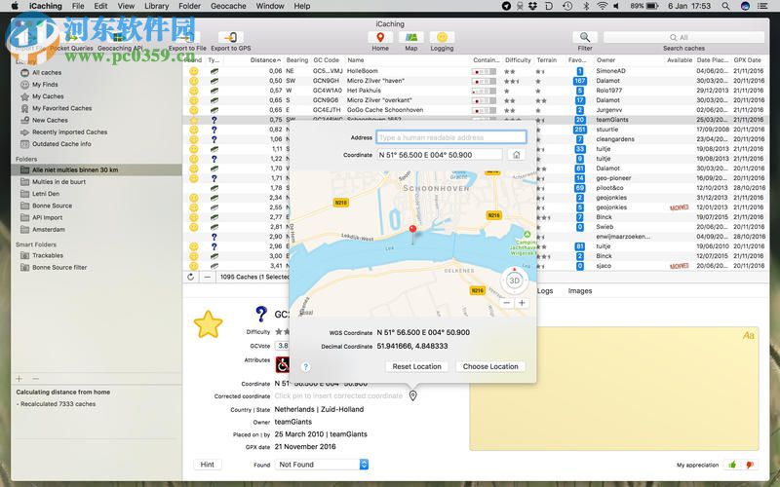Select All caches in sidebar
The width and height of the screenshot is (780, 487).
[47, 72]
